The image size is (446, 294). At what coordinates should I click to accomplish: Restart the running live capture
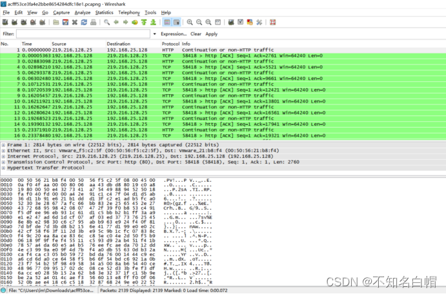tap(43, 22)
